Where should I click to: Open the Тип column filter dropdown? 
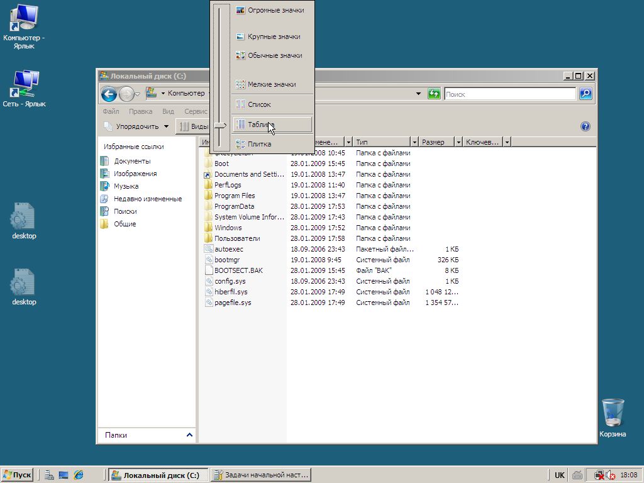(414, 142)
